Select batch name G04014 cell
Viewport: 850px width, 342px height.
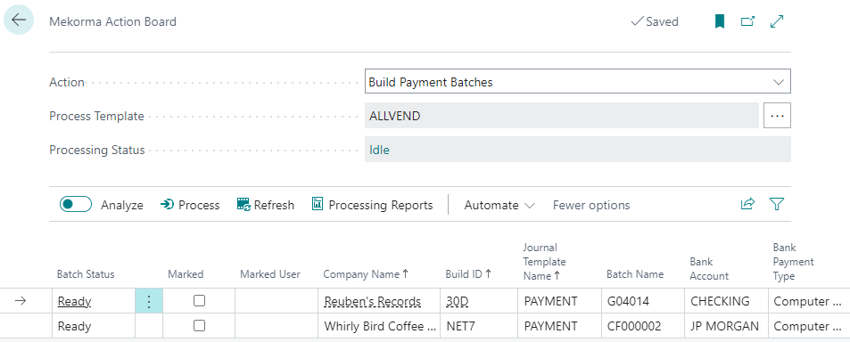643,301
